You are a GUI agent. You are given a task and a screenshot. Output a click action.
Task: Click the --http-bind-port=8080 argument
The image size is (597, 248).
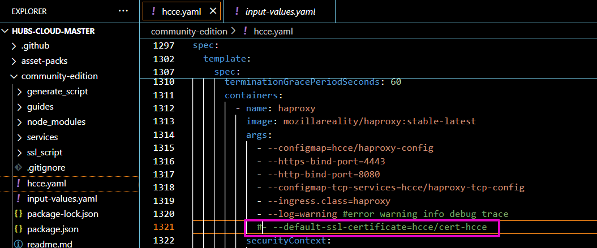click(x=324, y=175)
